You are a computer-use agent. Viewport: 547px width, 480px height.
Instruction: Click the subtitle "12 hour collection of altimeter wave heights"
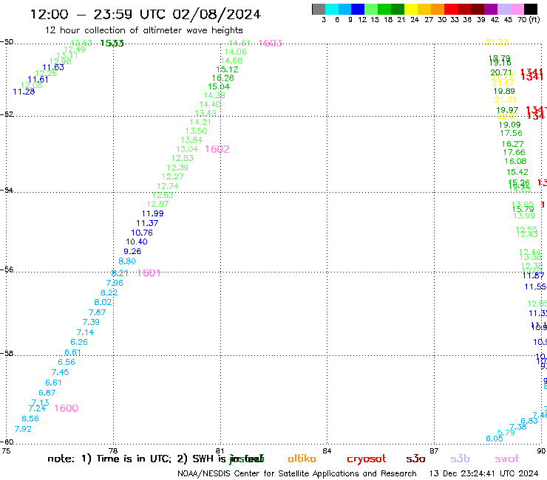[143, 30]
